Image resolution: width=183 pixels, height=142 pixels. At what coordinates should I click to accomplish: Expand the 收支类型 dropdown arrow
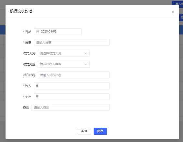pyautogui.click(x=86, y=64)
